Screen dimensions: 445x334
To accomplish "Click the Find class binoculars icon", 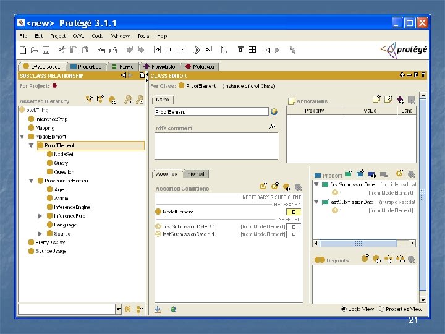I will tap(128, 309).
